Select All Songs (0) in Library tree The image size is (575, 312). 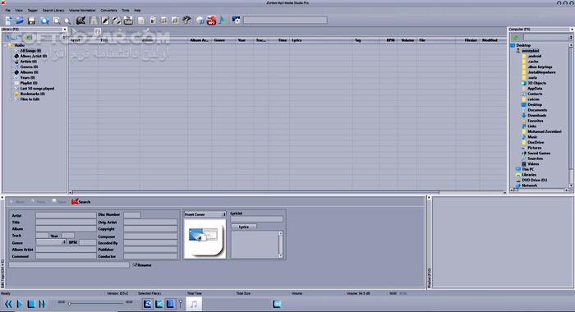tap(30, 51)
